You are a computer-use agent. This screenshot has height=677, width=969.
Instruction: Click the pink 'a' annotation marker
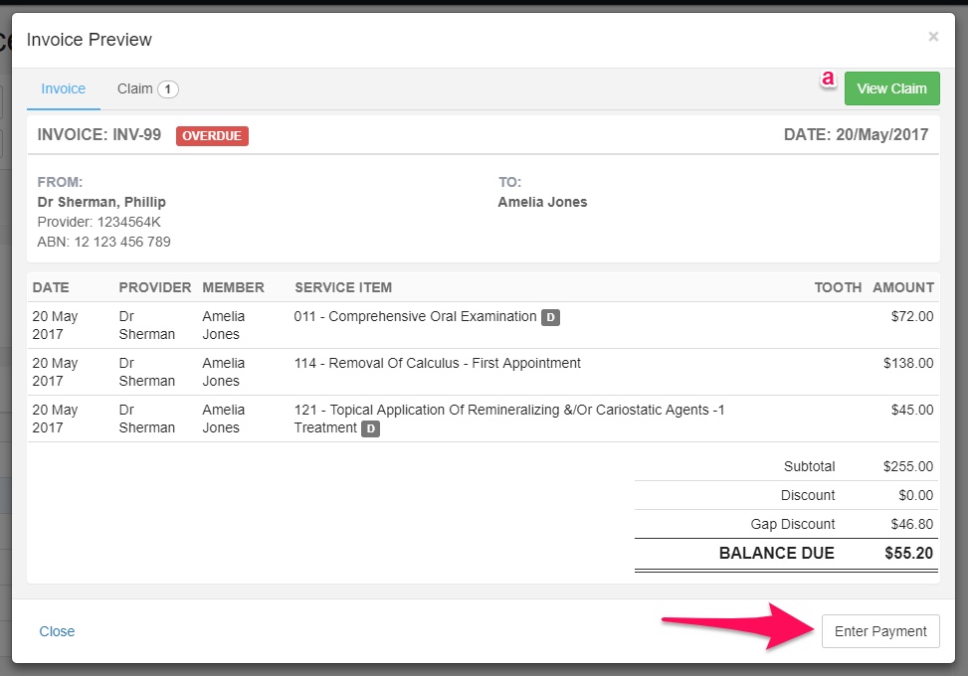tap(828, 80)
